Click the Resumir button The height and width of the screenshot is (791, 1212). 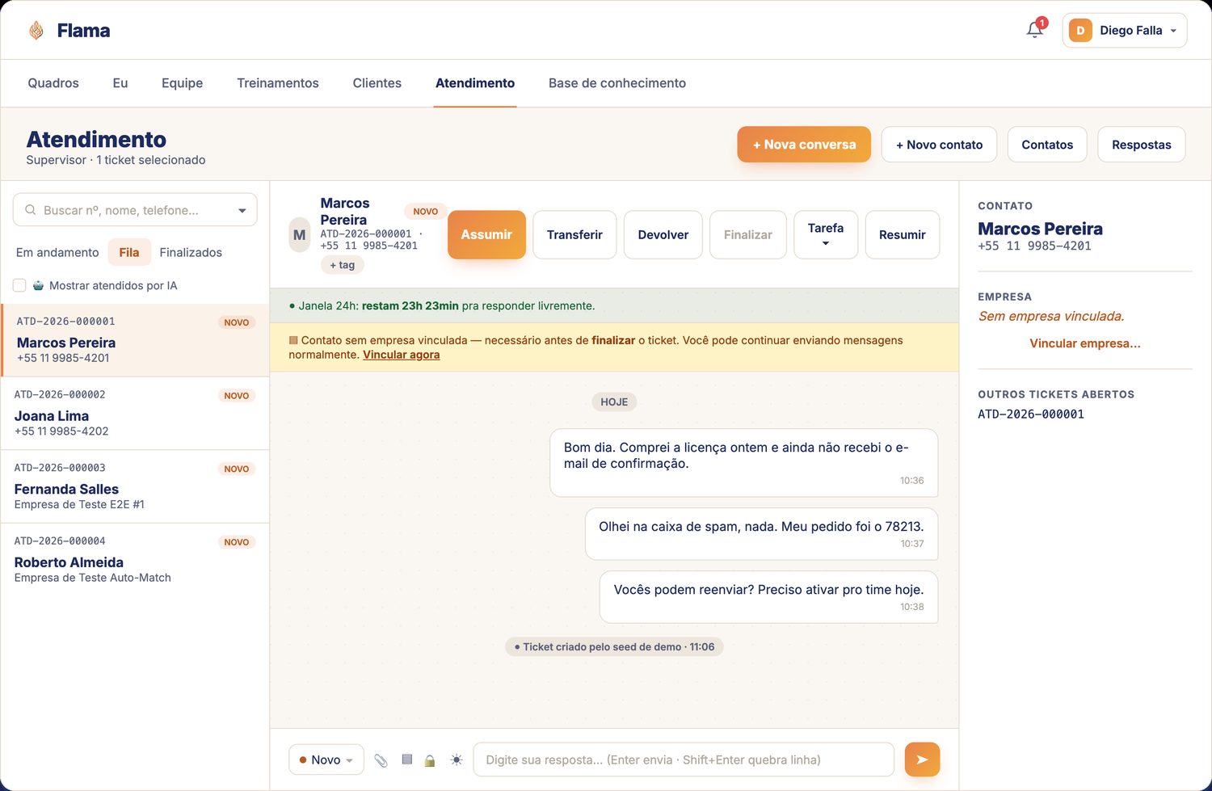point(903,235)
